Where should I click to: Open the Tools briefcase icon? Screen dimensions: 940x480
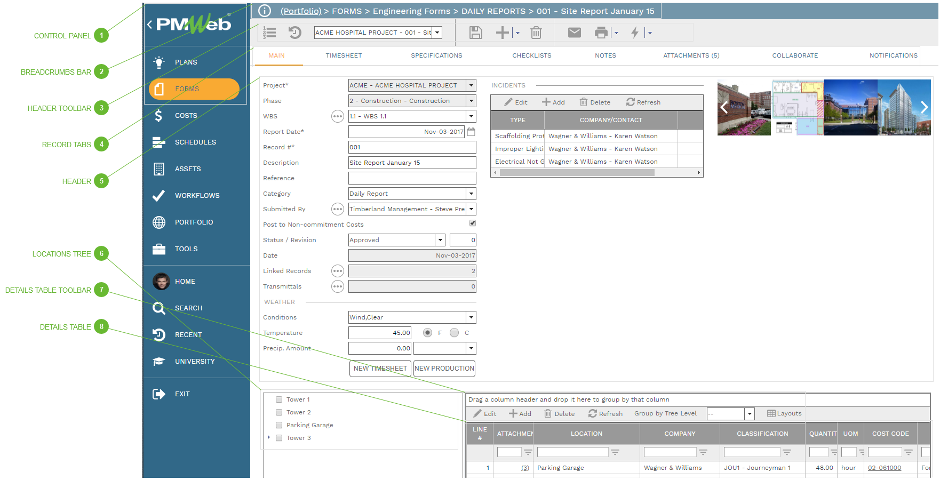[x=159, y=249]
